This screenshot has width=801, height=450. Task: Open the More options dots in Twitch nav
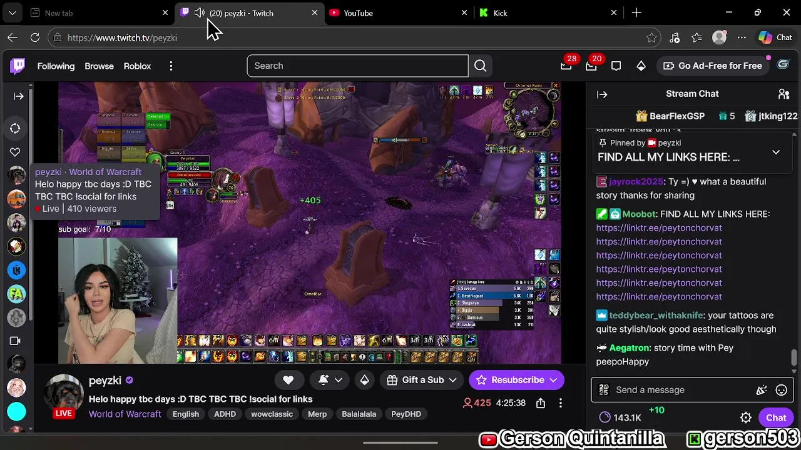click(171, 66)
